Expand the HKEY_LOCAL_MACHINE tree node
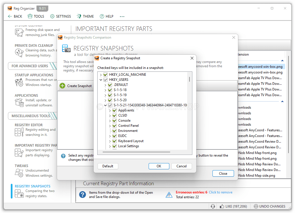This screenshot has height=213, width=295. pos(101,75)
